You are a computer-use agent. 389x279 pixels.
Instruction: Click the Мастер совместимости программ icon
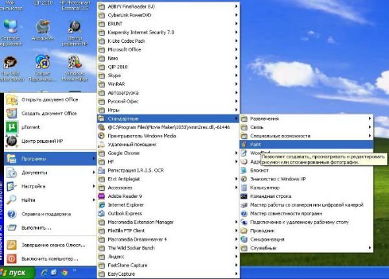[244, 213]
